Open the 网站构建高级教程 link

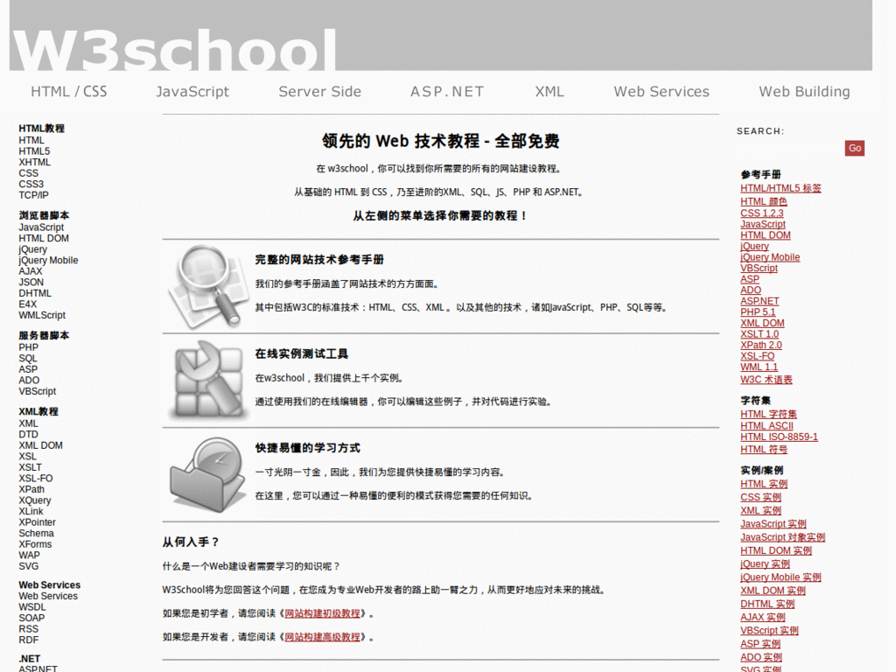coord(324,636)
